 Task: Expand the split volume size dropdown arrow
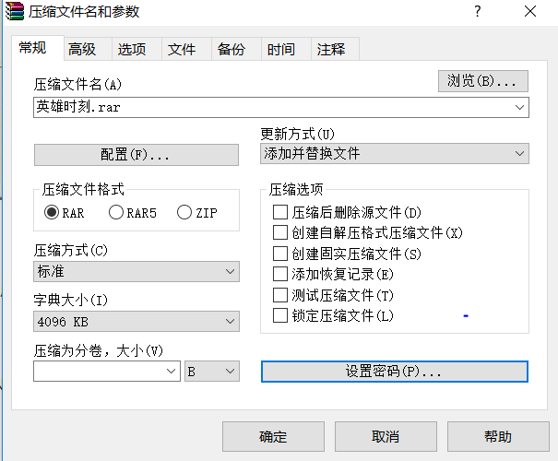point(172,372)
